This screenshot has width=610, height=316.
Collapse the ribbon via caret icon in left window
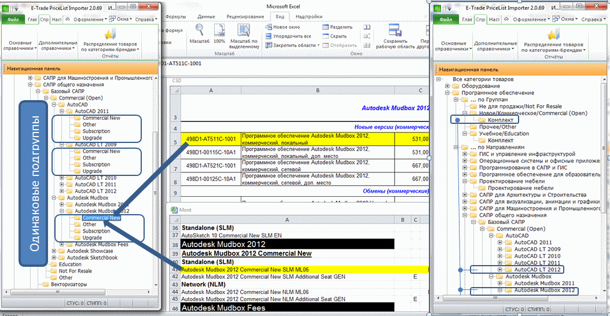[67, 19]
